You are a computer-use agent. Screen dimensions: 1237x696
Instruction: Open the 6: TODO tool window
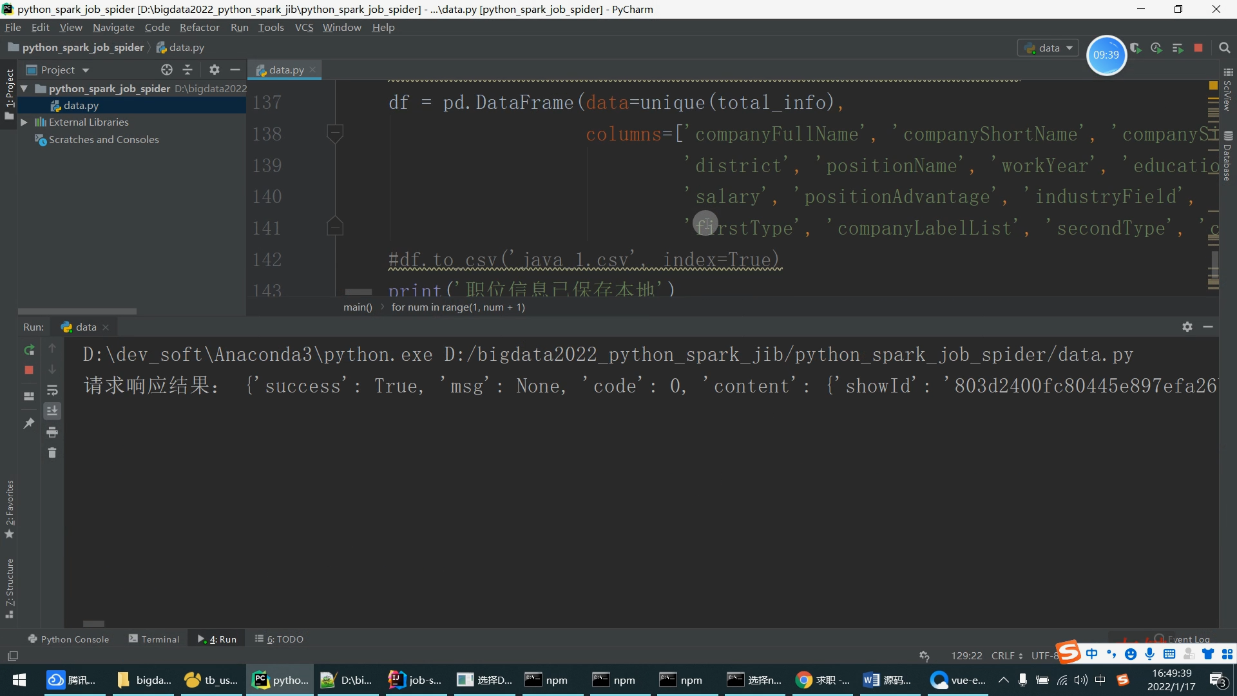point(279,639)
